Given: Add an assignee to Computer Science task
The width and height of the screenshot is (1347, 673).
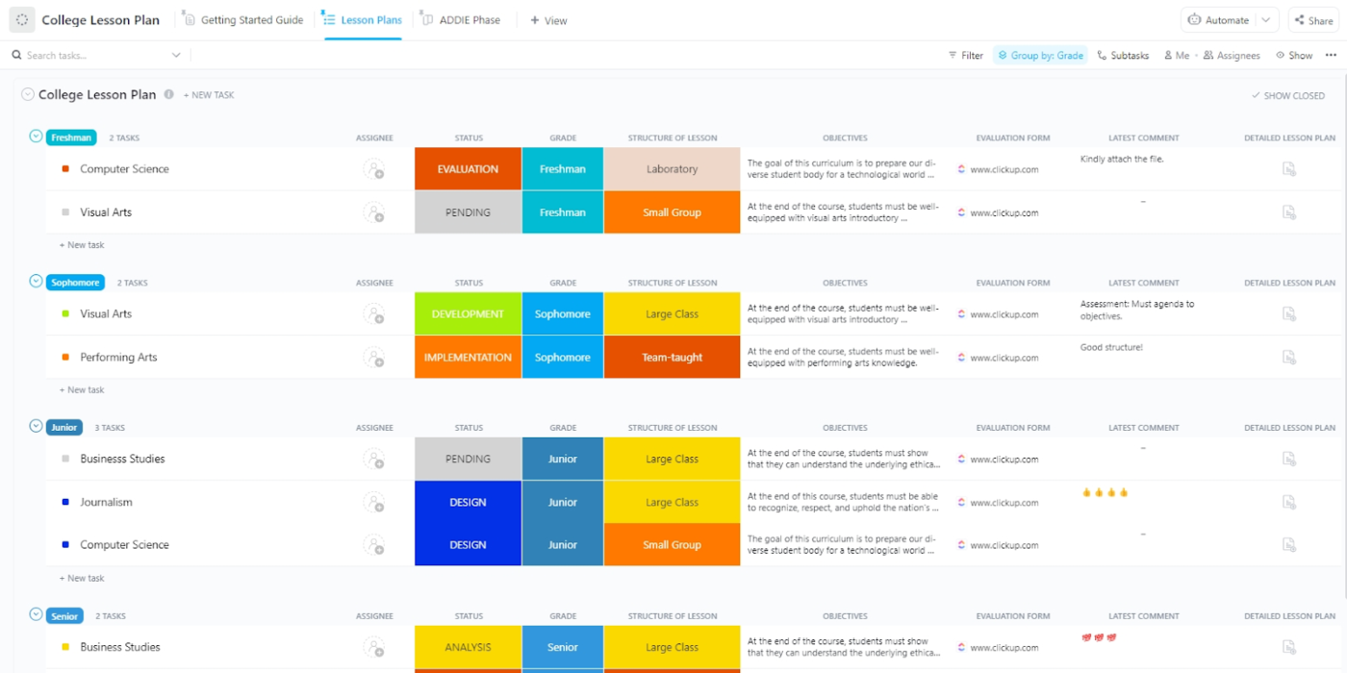Looking at the screenshot, I should tap(375, 169).
